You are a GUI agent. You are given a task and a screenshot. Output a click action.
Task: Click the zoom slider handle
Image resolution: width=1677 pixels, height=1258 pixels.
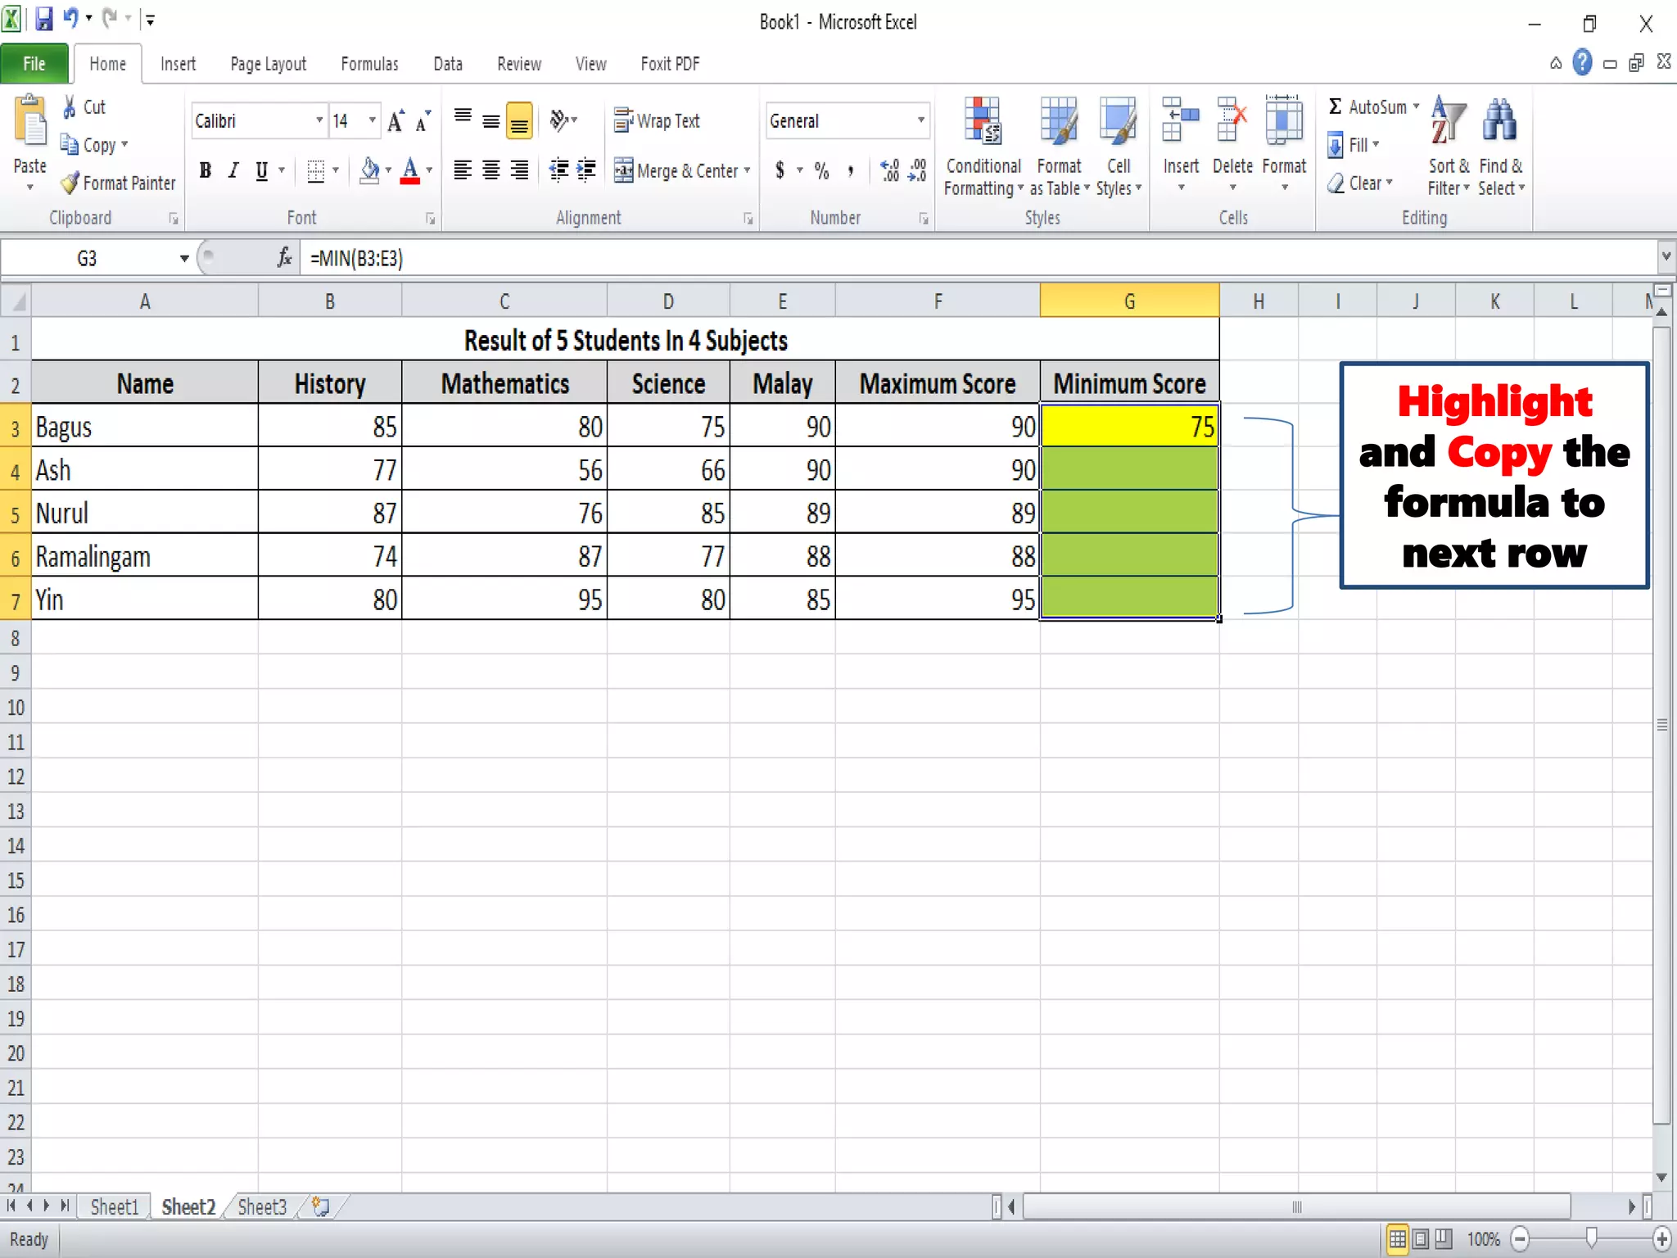click(1591, 1238)
